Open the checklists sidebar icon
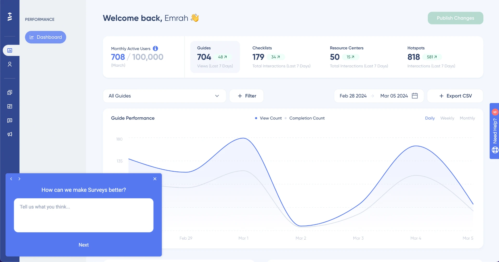This screenshot has height=262, width=499. click(10, 93)
